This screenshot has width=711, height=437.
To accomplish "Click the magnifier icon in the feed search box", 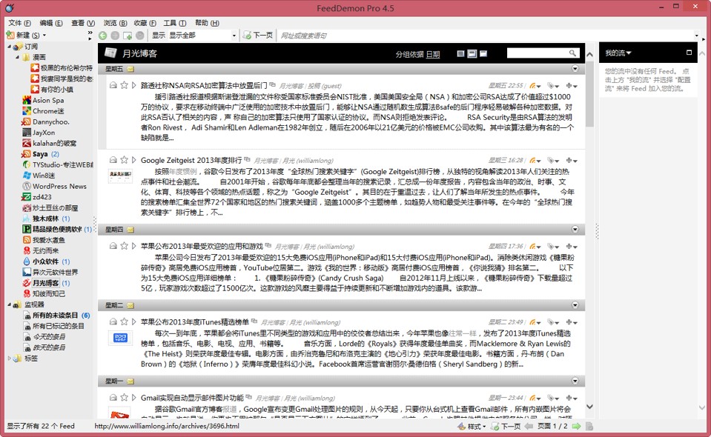I will [x=572, y=53].
